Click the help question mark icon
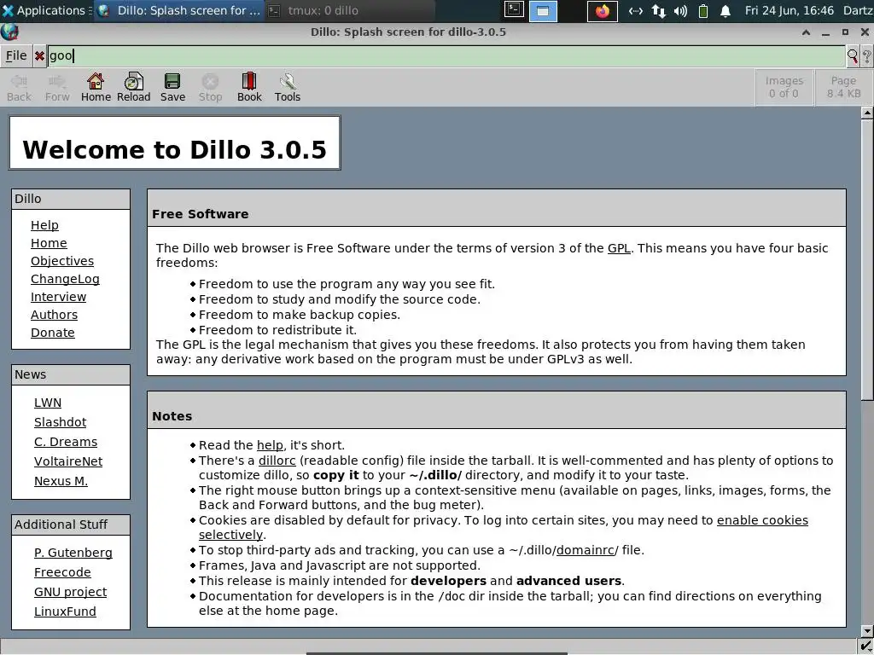The image size is (874, 655). pos(866,55)
